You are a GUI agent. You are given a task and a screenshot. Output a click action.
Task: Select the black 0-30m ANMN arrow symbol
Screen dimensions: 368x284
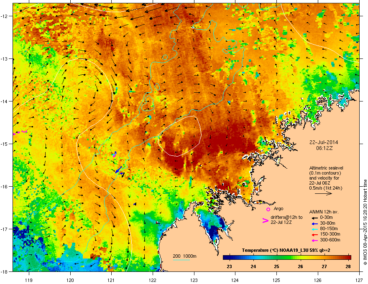tap(315, 218)
